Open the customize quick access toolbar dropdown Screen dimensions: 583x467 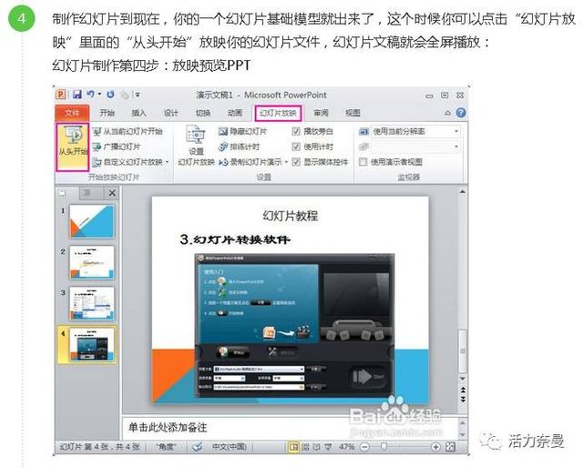(138, 95)
